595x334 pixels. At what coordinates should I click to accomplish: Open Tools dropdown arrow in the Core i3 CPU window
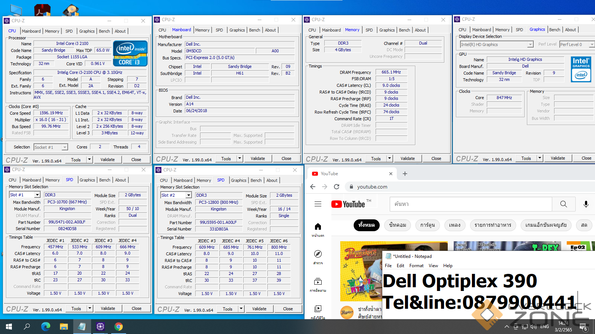tap(89, 160)
